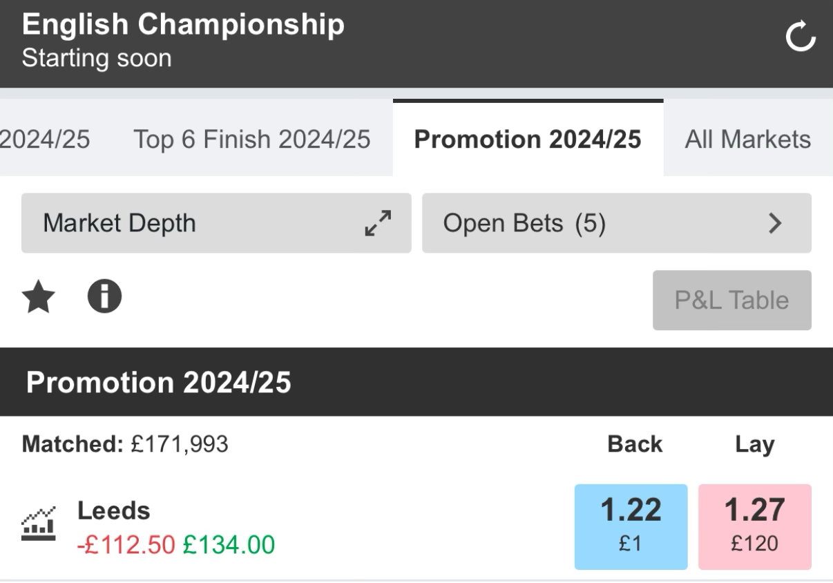Click the Open Bets chevron arrow
The image size is (833, 583).
click(x=776, y=223)
